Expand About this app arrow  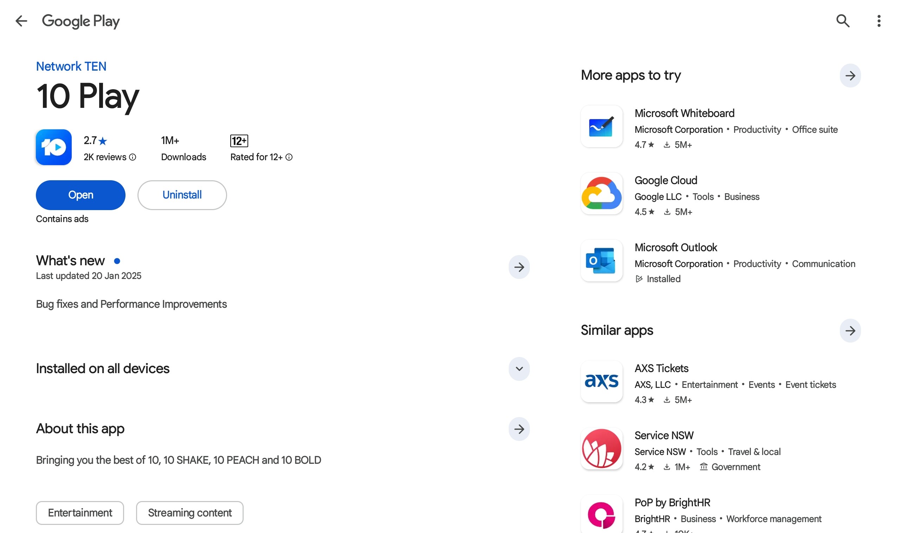pyautogui.click(x=519, y=429)
